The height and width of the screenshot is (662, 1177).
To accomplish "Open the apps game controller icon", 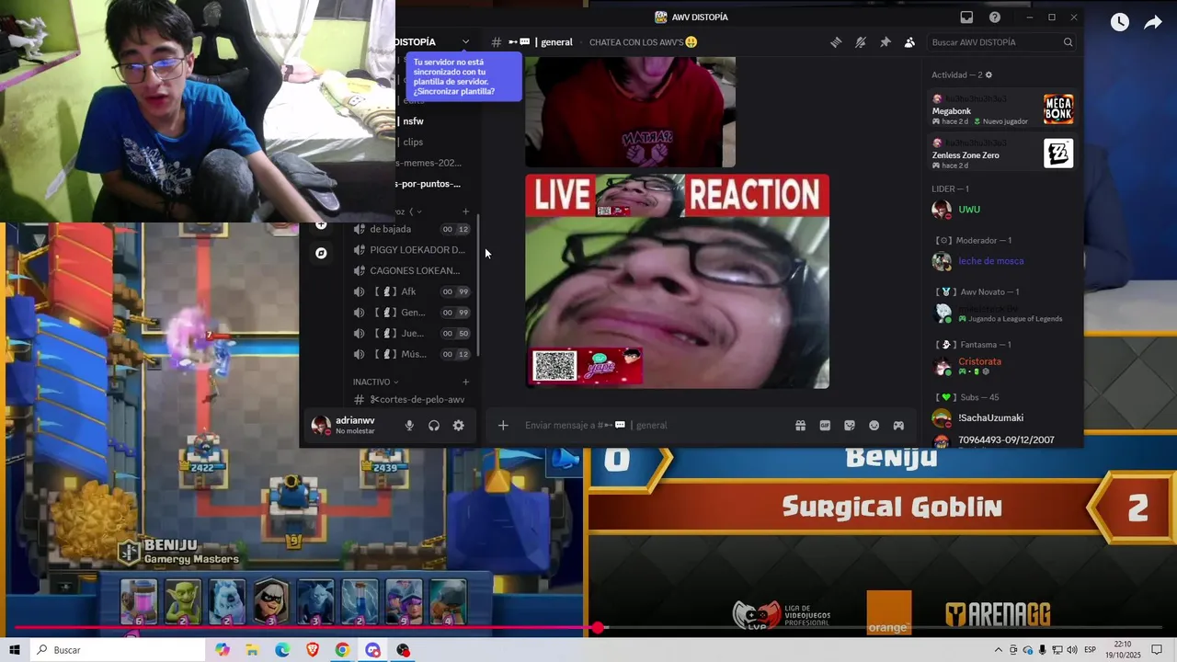I will tap(898, 425).
